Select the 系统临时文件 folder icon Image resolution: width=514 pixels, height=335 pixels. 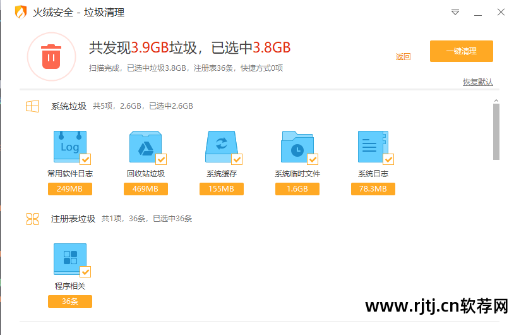point(297,147)
